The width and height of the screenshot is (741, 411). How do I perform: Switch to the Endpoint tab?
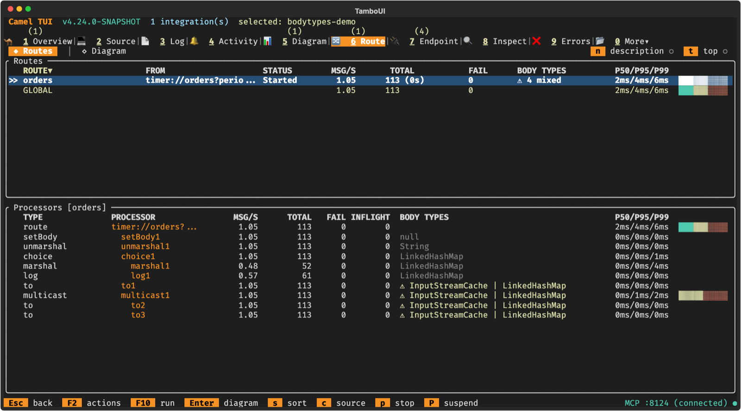[434, 41]
